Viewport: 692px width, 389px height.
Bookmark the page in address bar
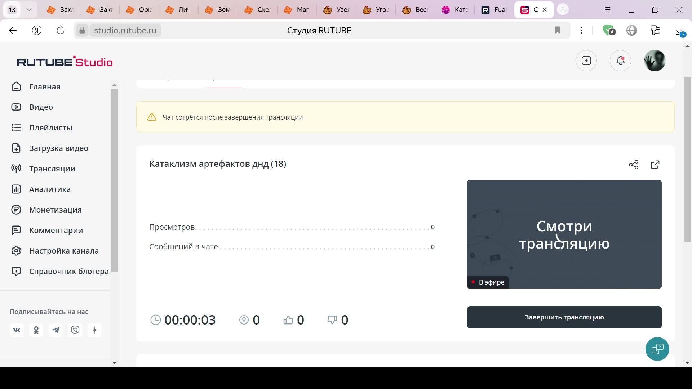point(557,31)
